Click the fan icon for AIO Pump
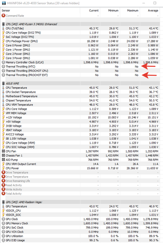Viewport: 163px width, 243px height. [3, 159]
